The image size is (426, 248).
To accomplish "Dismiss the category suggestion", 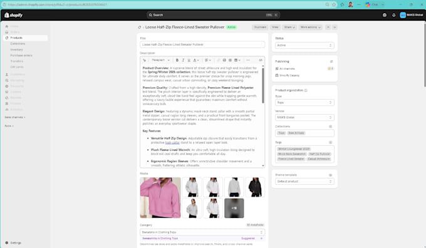I will pyautogui.click(x=261, y=239).
